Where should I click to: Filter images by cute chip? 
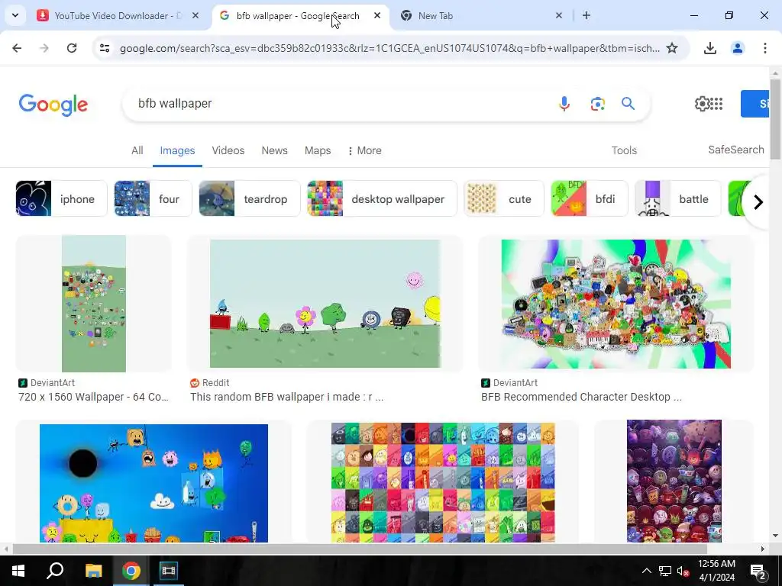point(504,199)
